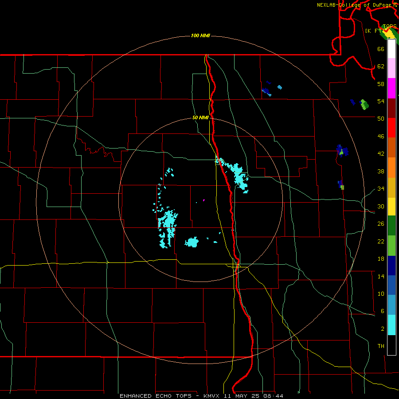
Task: Click the medium blue legend swatch
Action: (391, 285)
